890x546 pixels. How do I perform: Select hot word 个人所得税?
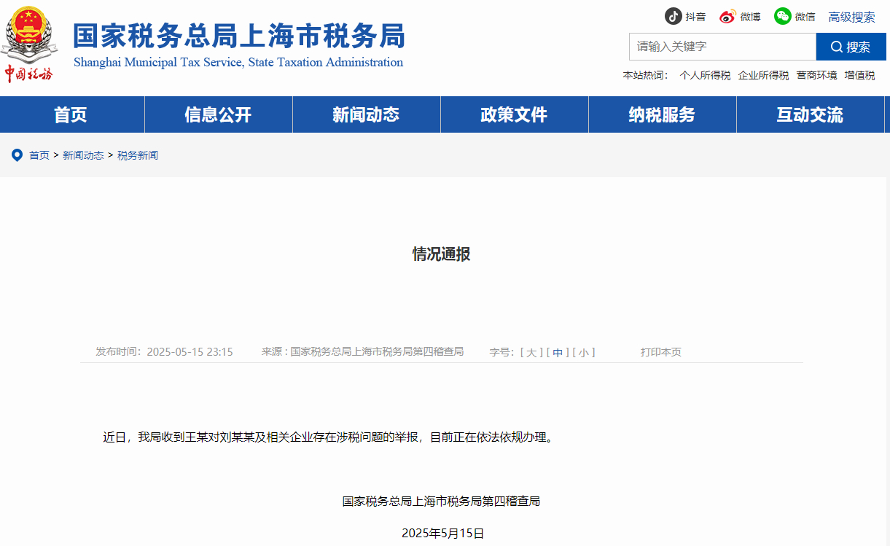point(705,75)
